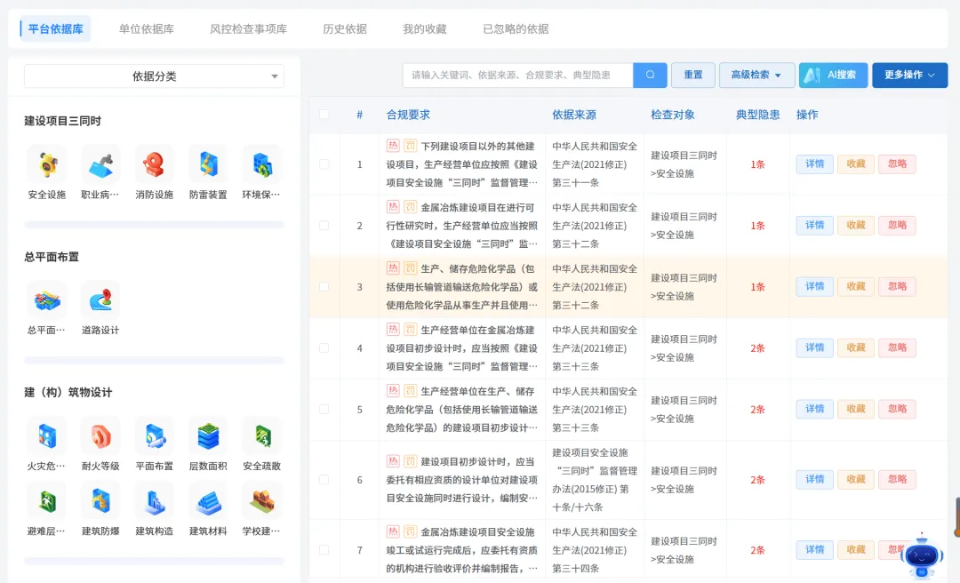Focus the keyword search input field
This screenshot has height=583, width=960.
[x=518, y=75]
